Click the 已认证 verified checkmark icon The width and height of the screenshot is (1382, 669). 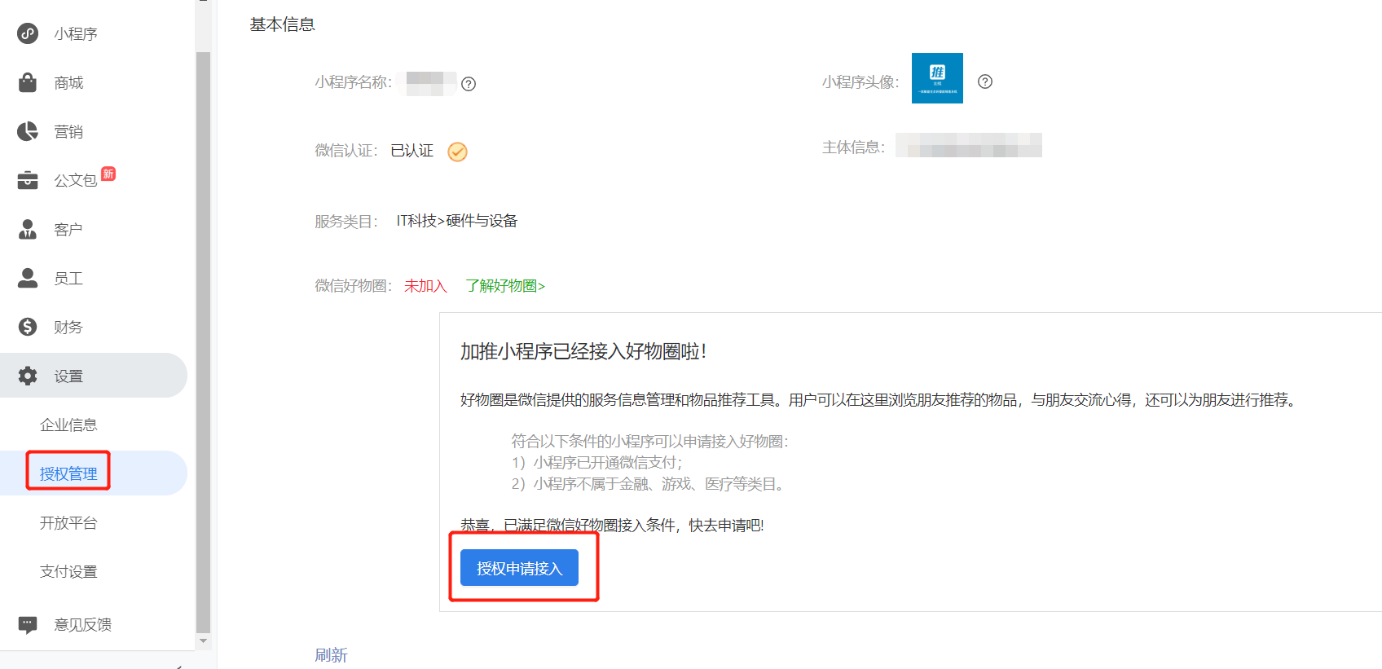[458, 152]
